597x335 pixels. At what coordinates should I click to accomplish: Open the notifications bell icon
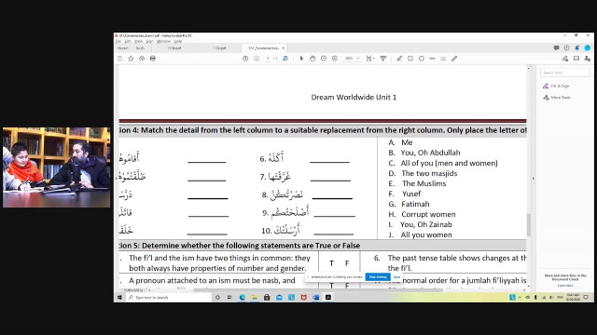coord(577,47)
